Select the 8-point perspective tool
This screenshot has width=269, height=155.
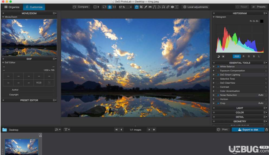coord(164,7)
